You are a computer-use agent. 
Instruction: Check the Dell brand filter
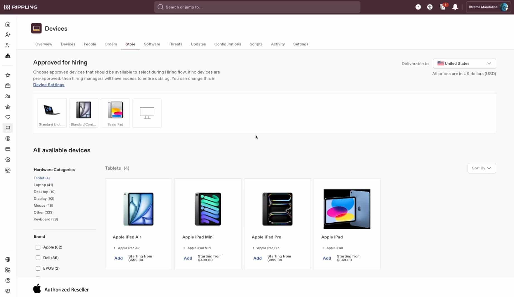pyautogui.click(x=38, y=258)
